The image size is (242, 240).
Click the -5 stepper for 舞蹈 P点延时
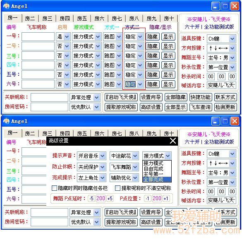pyautogui.click(x=91, y=198)
